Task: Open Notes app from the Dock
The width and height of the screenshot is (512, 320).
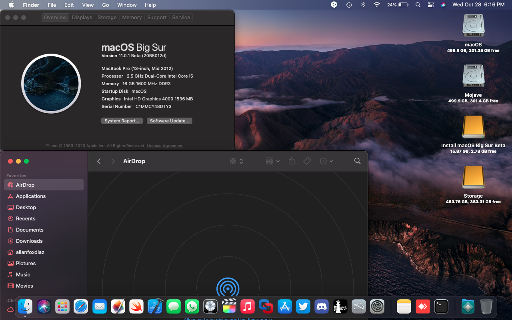Action: coord(404,307)
